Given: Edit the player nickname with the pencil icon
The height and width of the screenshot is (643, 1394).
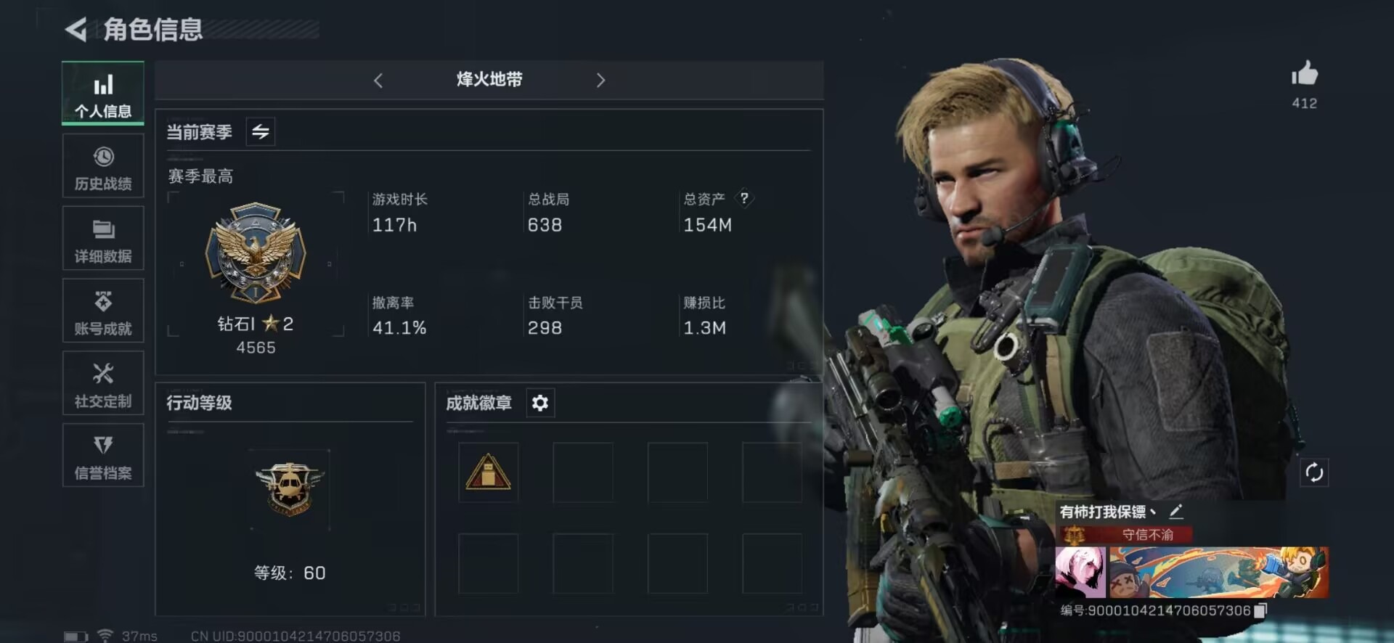Looking at the screenshot, I should click(x=1176, y=512).
